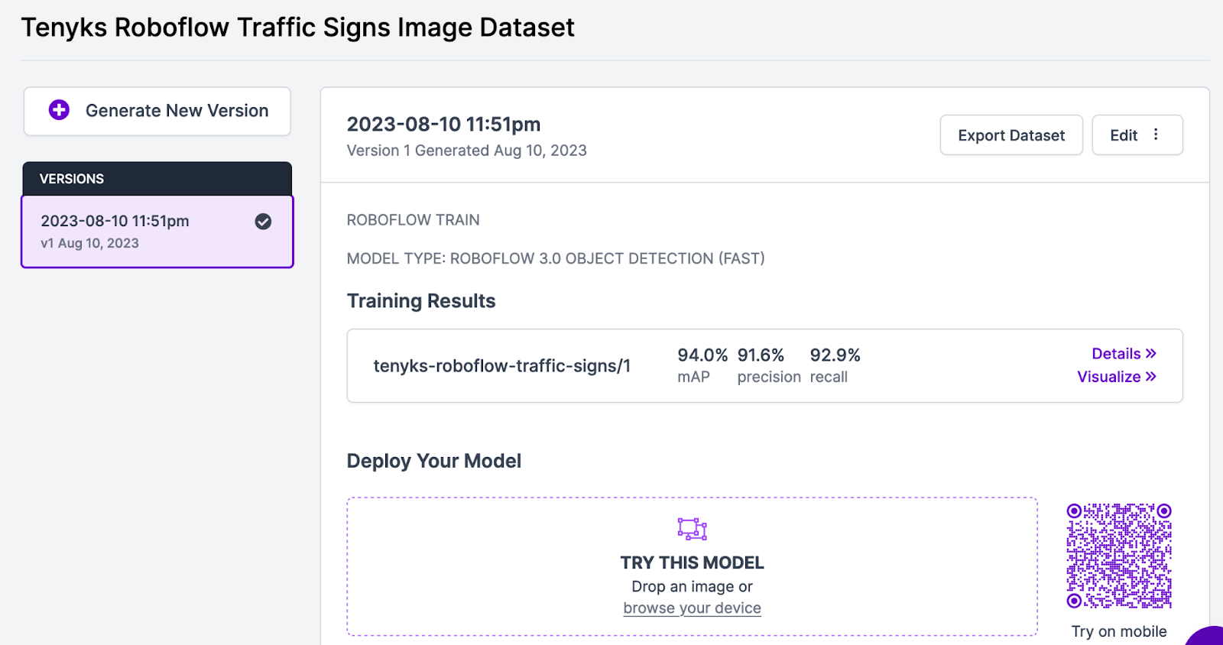Click the VERSIONS panel header
The height and width of the screenshot is (645, 1223).
click(x=157, y=179)
